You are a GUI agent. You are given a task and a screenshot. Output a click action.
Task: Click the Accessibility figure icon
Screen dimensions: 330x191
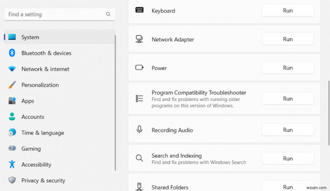coord(12,164)
